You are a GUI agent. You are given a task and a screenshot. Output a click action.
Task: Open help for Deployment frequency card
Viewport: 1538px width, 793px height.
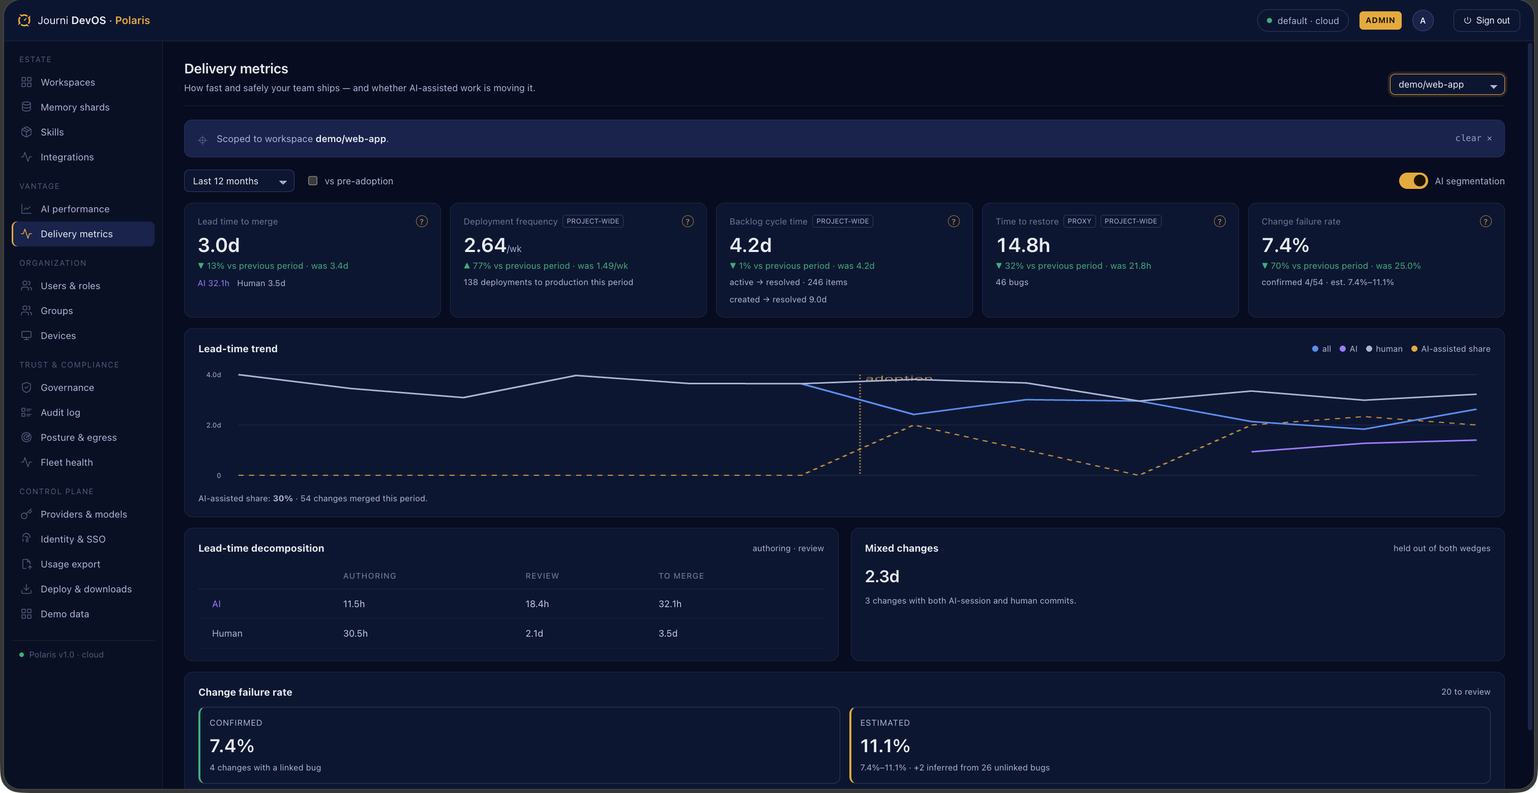click(688, 221)
